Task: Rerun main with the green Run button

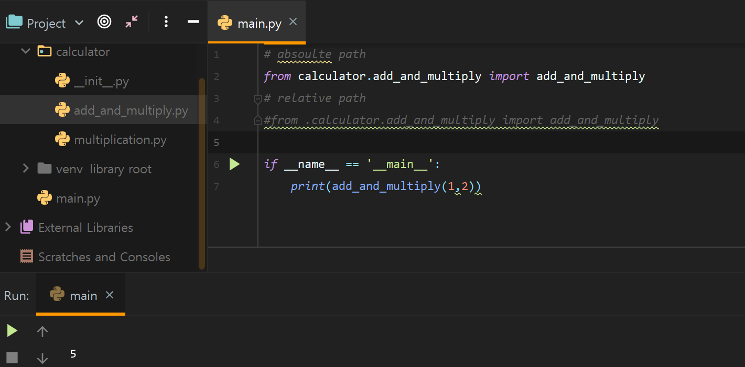Action: 12,331
